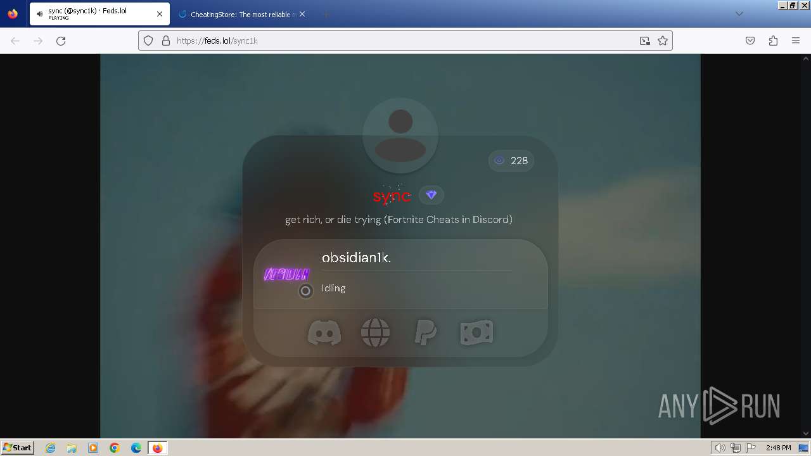Expand the list all tabs dropdown
The height and width of the screenshot is (456, 811).
pyautogui.click(x=739, y=14)
